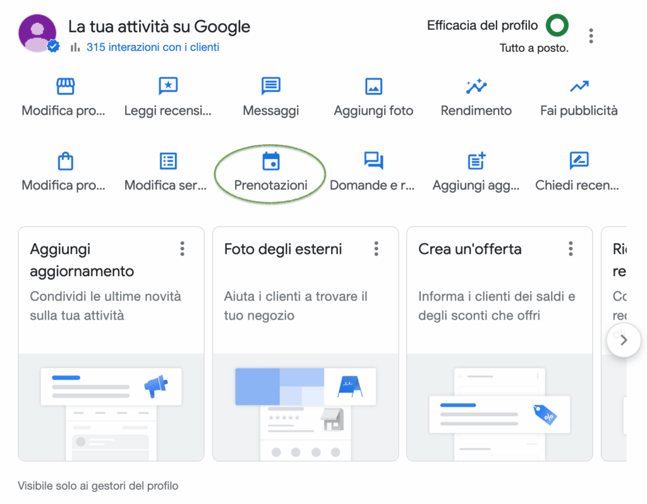Click the Rendimento label
Image resolution: width=647 pixels, height=504 pixels.
point(476,111)
